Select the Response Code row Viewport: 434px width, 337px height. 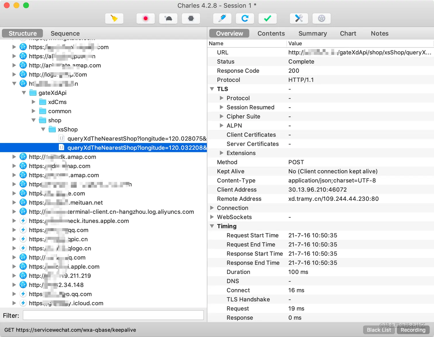point(321,71)
